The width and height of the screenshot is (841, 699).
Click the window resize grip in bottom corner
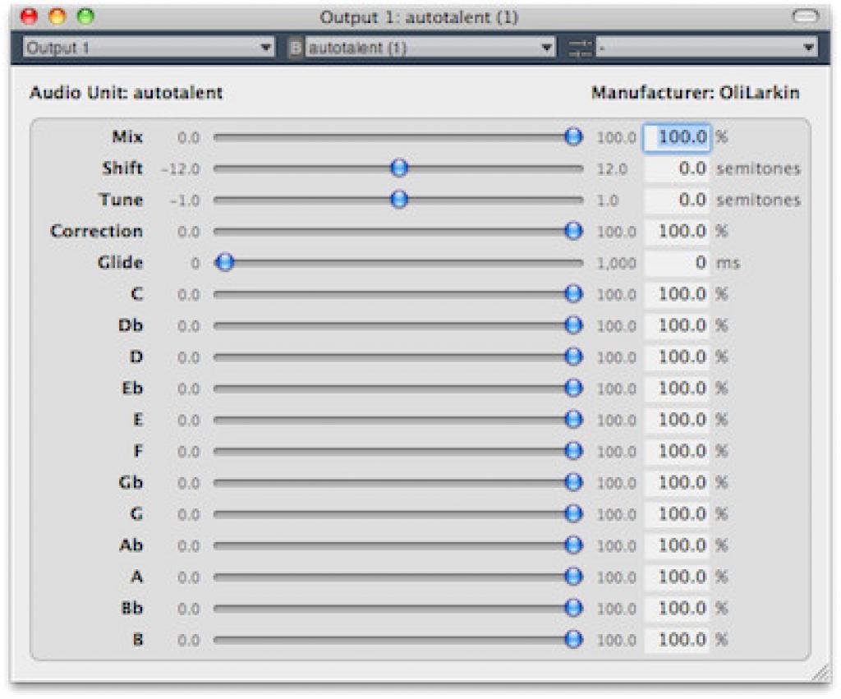coord(820,673)
